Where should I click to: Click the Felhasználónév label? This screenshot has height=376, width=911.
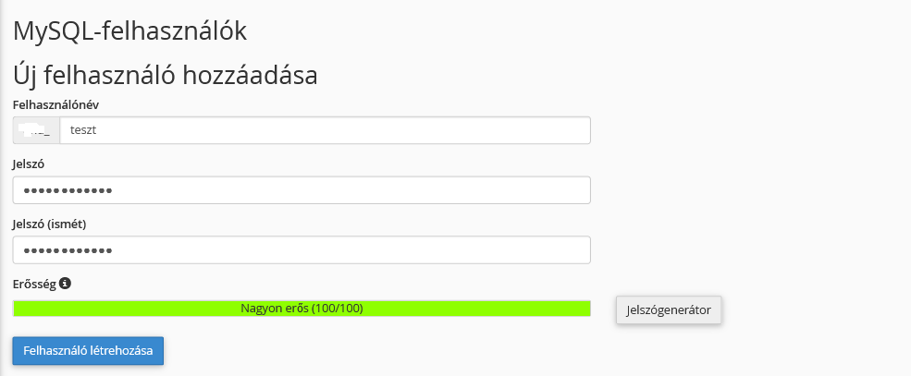coord(55,104)
